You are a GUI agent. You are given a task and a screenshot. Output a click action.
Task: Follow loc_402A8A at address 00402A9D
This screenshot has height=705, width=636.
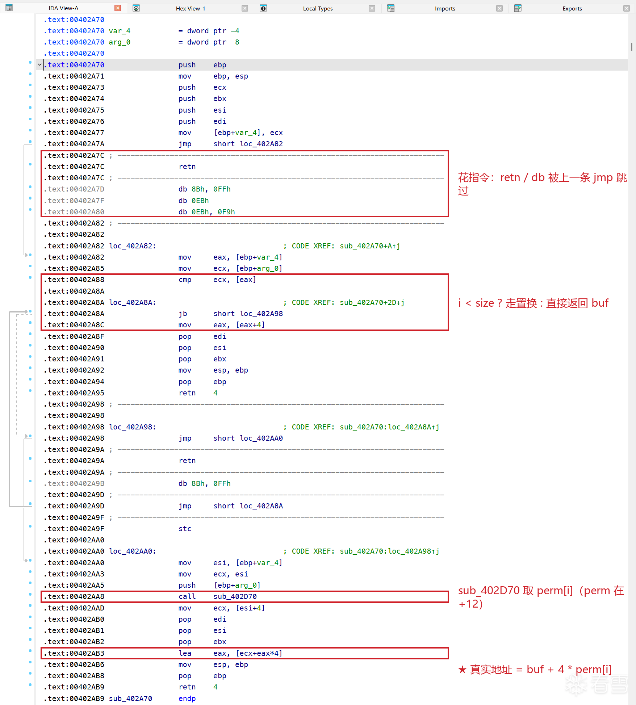(261, 506)
